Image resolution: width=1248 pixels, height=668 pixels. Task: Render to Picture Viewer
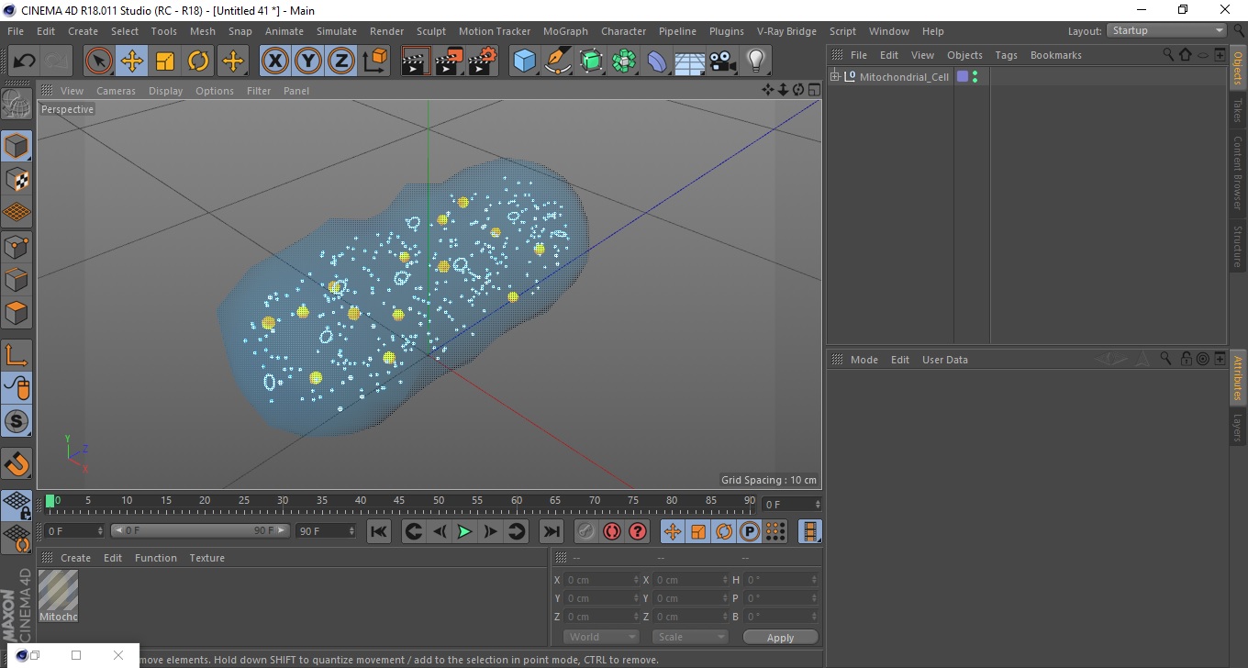pos(449,61)
